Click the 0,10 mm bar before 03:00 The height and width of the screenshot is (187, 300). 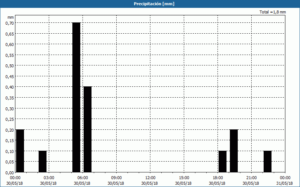click(42, 162)
